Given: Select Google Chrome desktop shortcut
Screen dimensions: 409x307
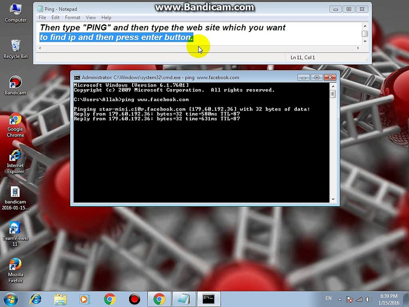Looking at the screenshot, I should coord(15,125).
